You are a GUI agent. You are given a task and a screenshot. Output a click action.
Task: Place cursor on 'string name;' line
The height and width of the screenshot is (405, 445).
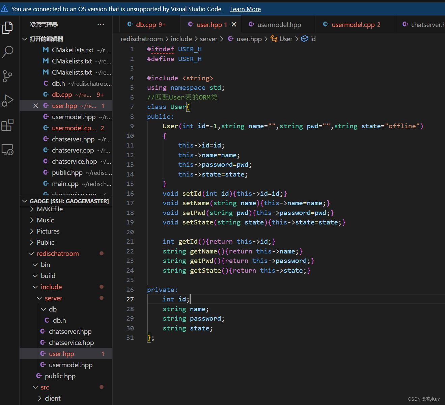coord(186,309)
